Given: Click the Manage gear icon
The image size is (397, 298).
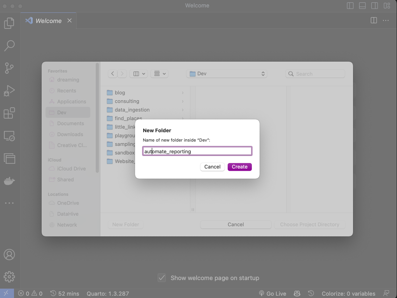Looking at the screenshot, I should click(9, 277).
